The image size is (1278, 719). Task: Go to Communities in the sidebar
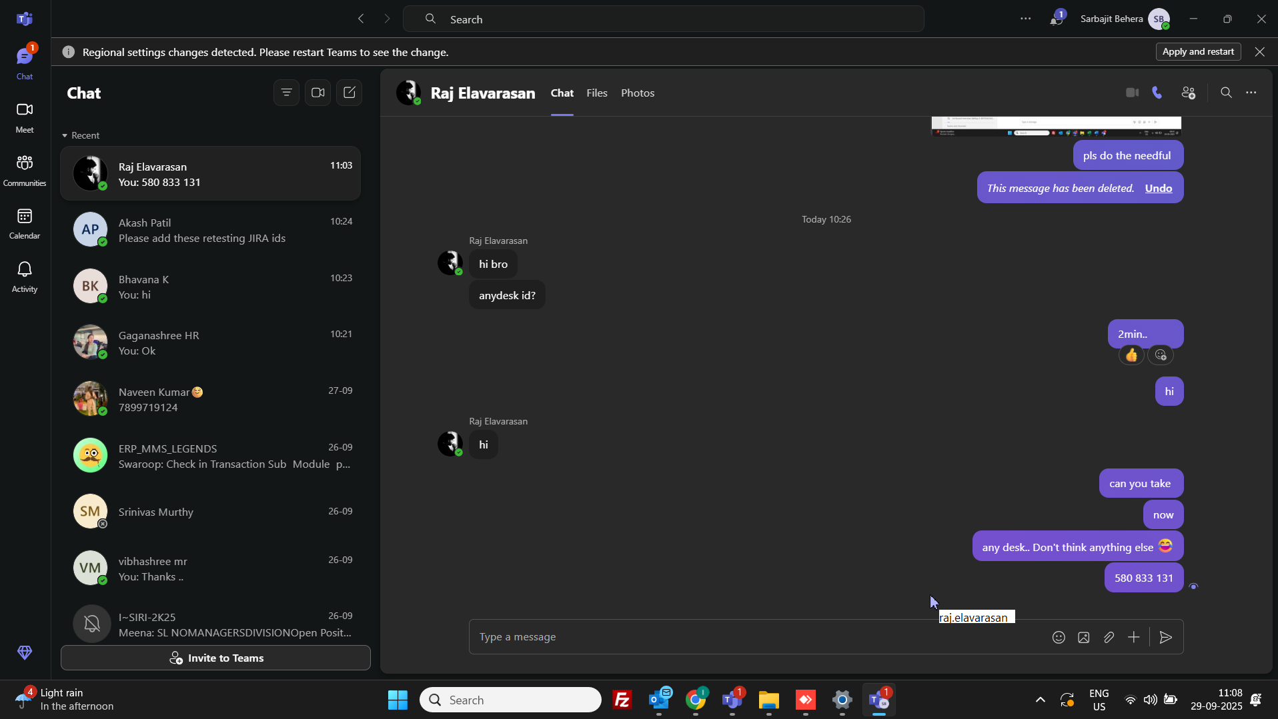click(x=25, y=170)
